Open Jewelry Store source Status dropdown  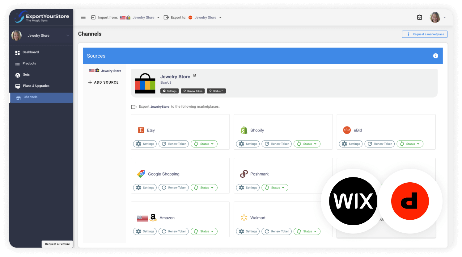[216, 91]
